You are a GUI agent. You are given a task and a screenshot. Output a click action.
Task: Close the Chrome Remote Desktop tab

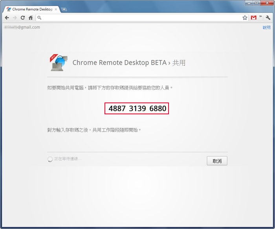pos(56,9)
